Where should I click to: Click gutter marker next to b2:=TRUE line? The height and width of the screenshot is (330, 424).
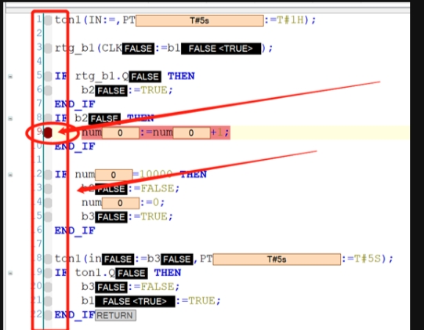click(48, 91)
